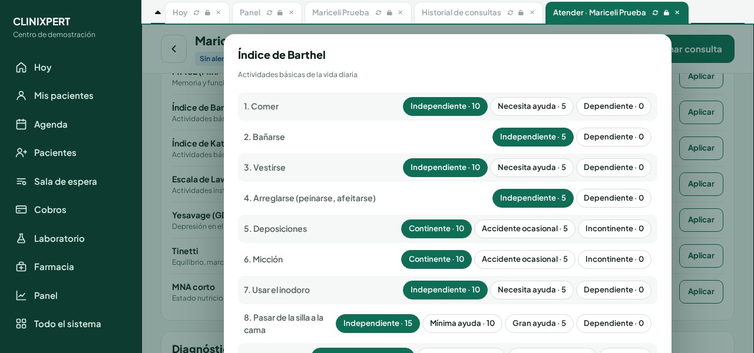
Task: Click Aplicar in the MNA corto row
Action: click(701, 292)
